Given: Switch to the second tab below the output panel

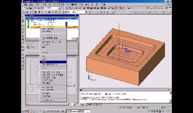Looking at the screenshot, I should pos(94,105).
